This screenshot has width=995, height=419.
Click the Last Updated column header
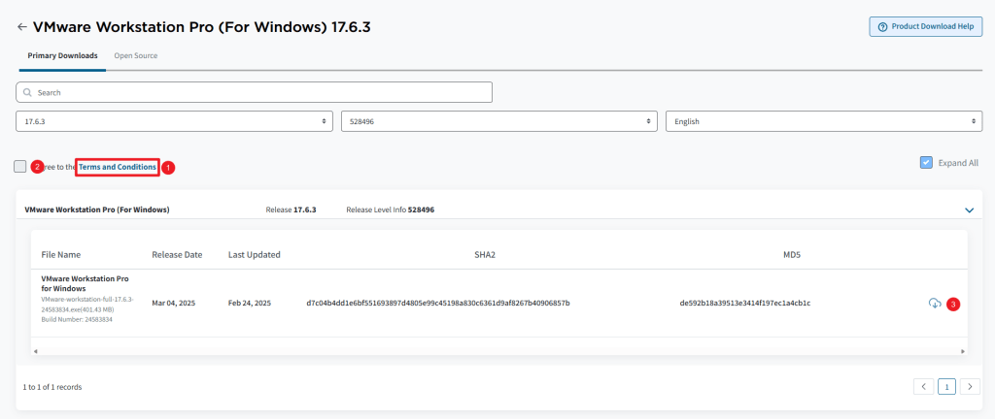click(x=255, y=254)
